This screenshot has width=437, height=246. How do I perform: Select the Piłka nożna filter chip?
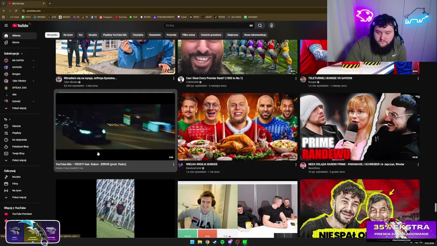point(188,35)
